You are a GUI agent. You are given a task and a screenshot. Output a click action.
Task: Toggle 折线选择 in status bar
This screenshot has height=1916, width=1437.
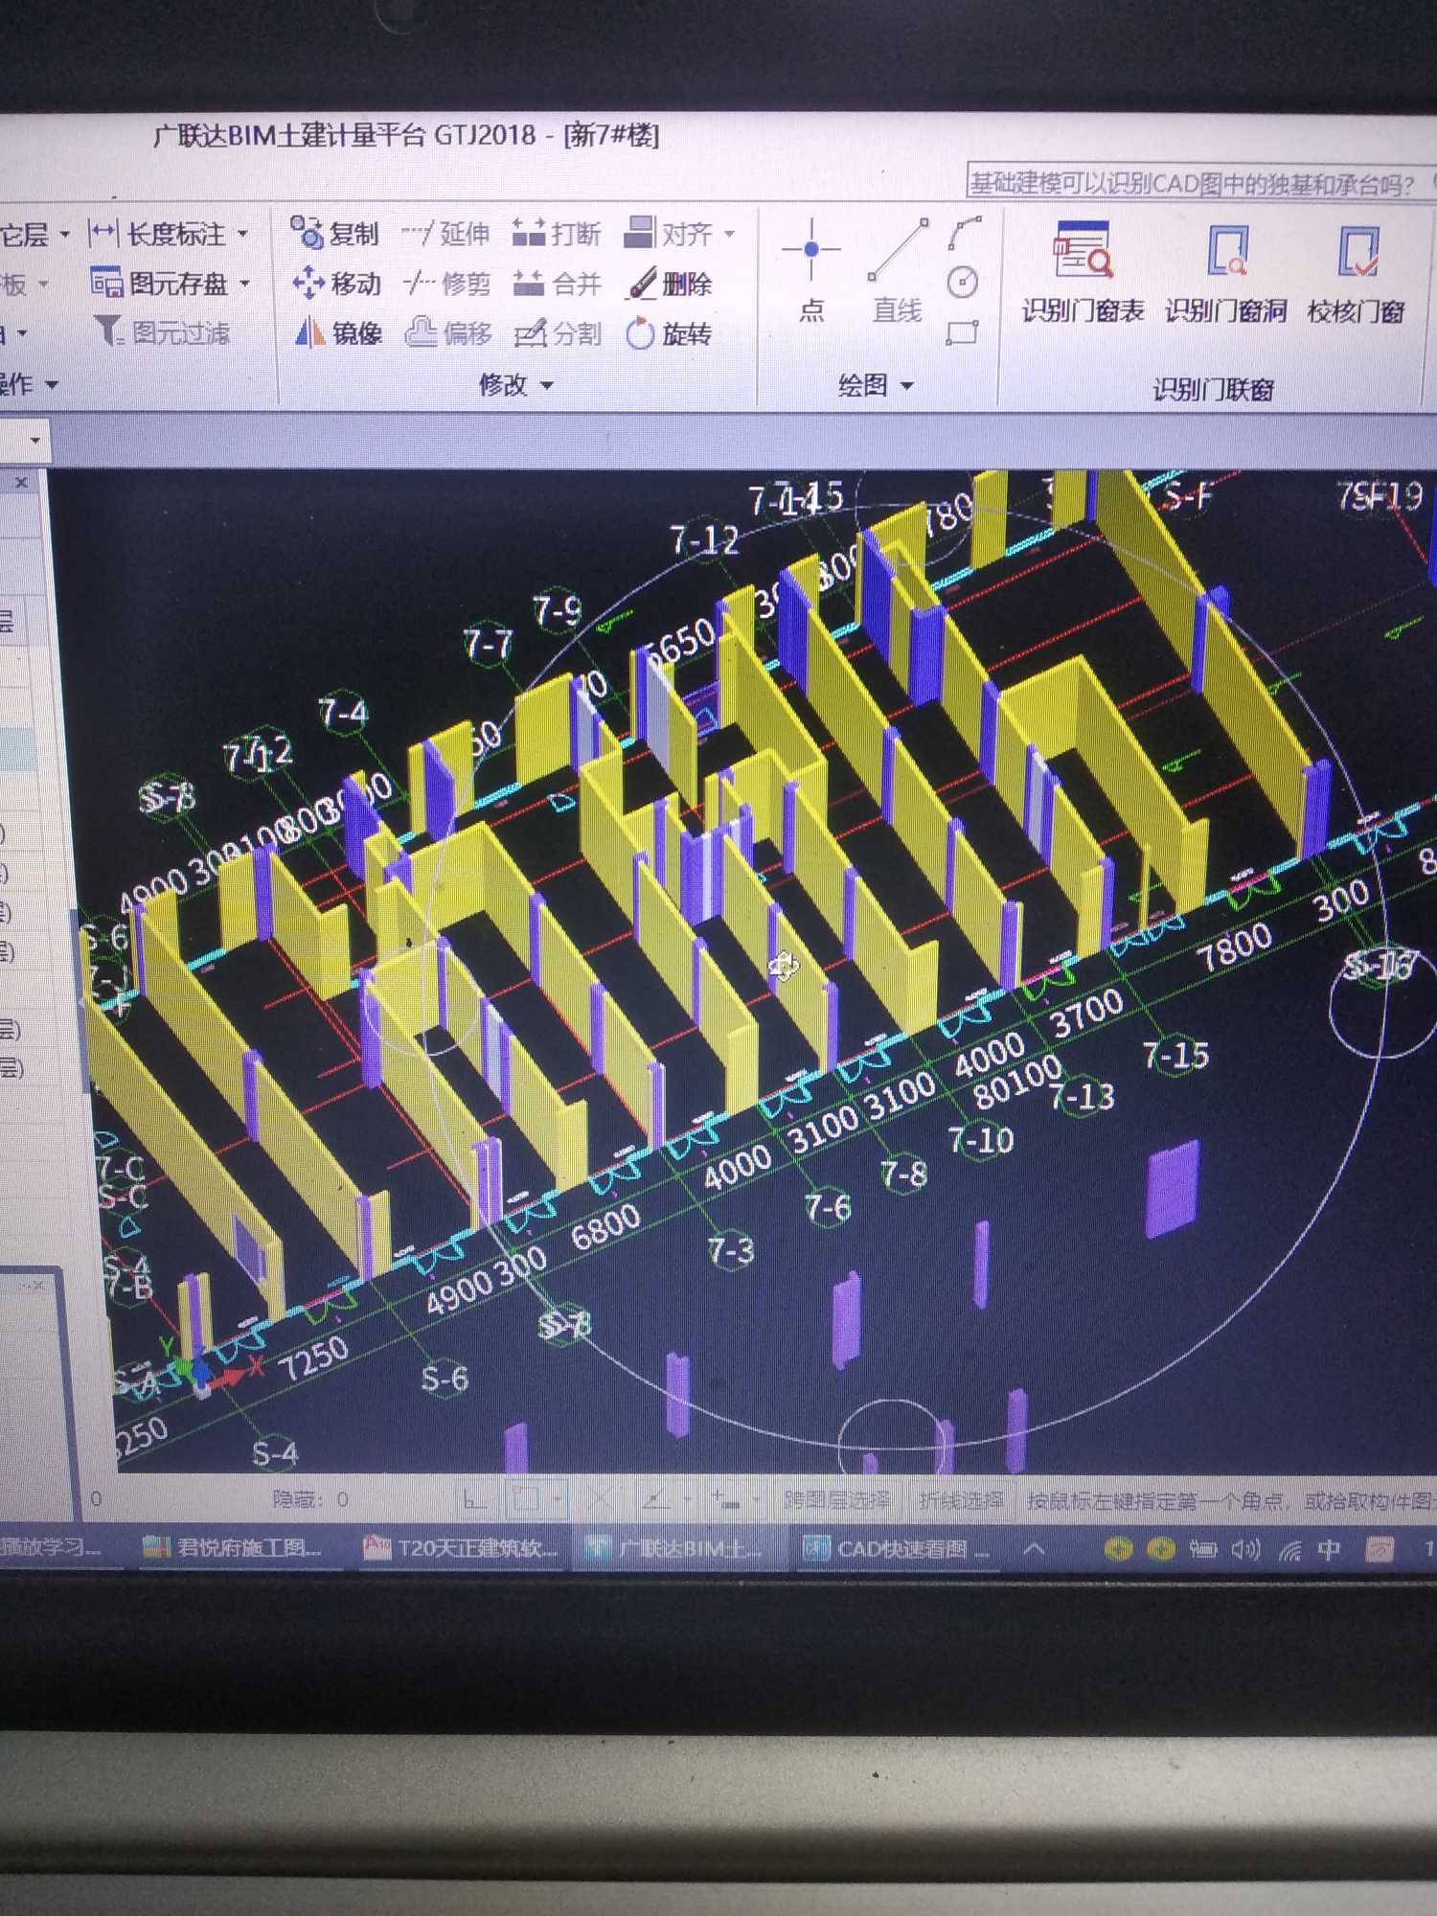point(961,1500)
